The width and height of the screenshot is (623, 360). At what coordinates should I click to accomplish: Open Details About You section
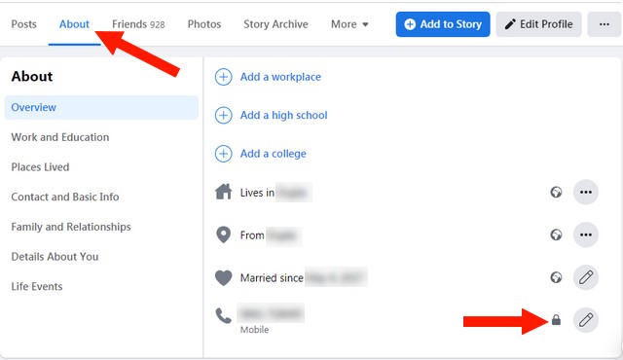tap(55, 257)
